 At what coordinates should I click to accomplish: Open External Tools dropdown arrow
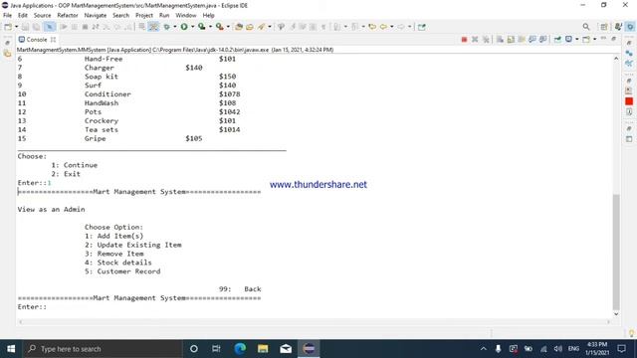click(x=228, y=27)
